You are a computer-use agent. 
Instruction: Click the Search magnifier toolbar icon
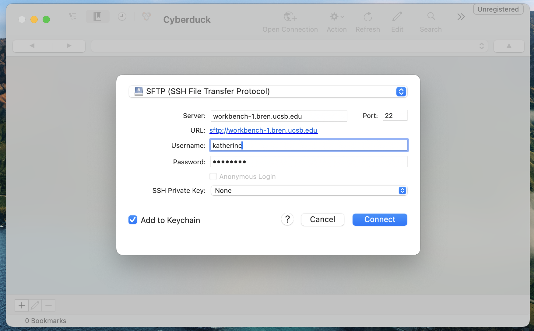point(431,16)
